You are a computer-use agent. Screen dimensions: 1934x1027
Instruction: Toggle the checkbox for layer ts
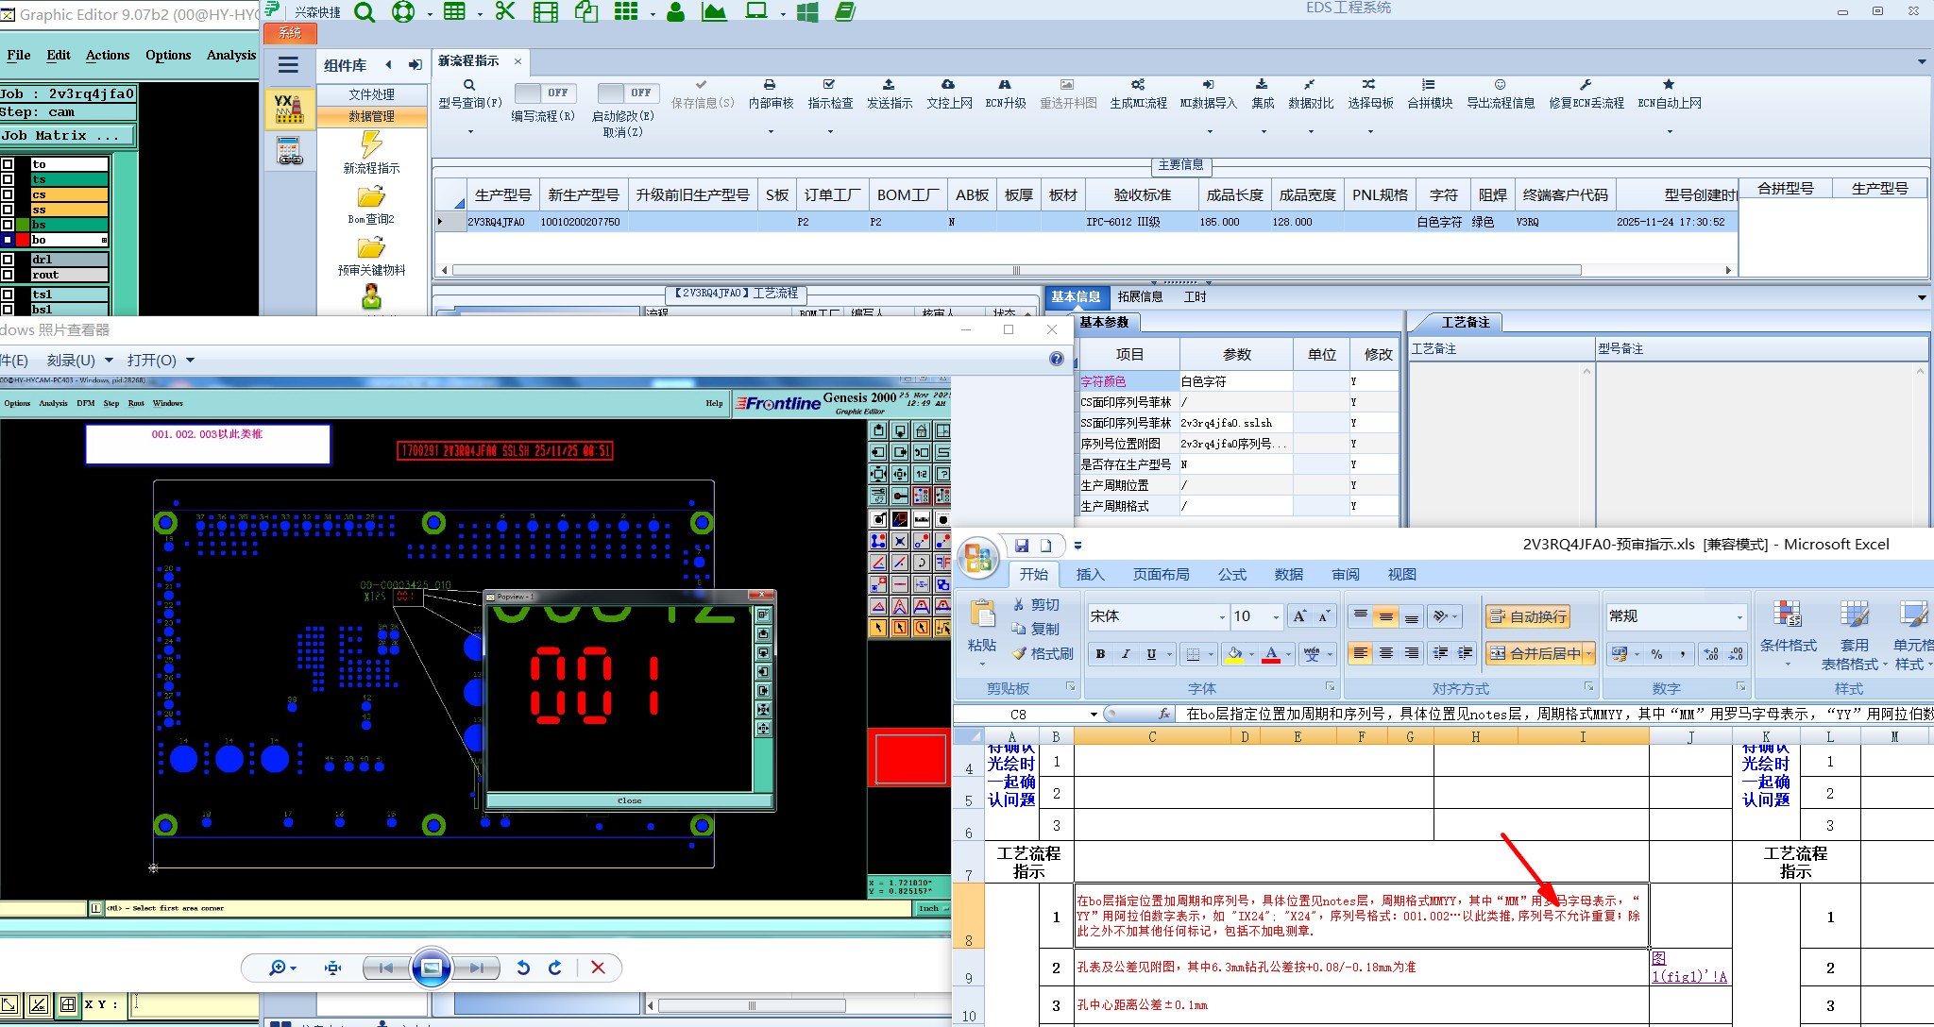(8, 179)
